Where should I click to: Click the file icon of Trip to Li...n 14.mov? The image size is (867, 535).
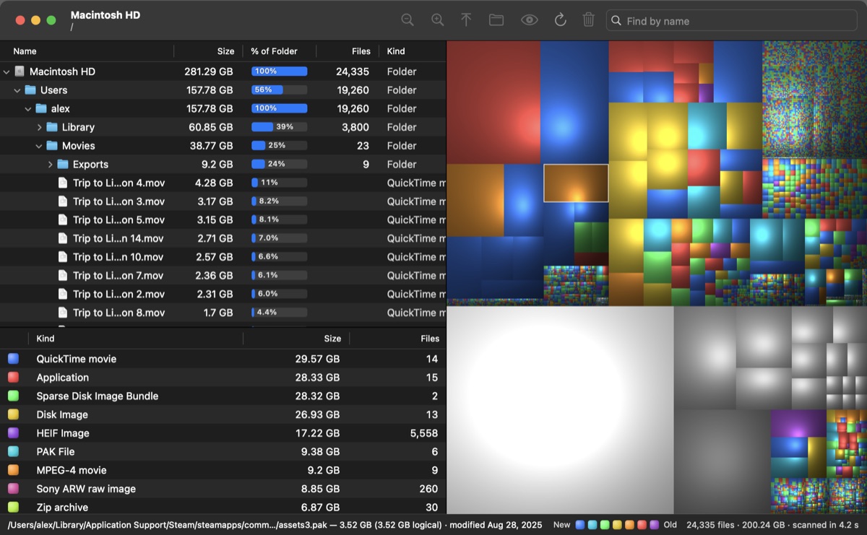pyautogui.click(x=63, y=238)
